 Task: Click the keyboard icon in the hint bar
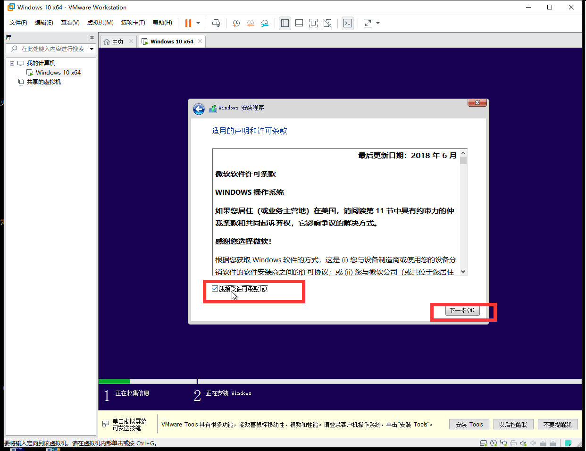tap(106, 425)
